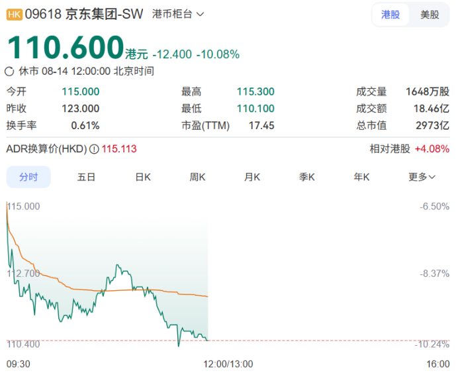Expand the 更多 chart options dropdown
This screenshot has width=458, height=379.
pyautogui.click(x=422, y=177)
